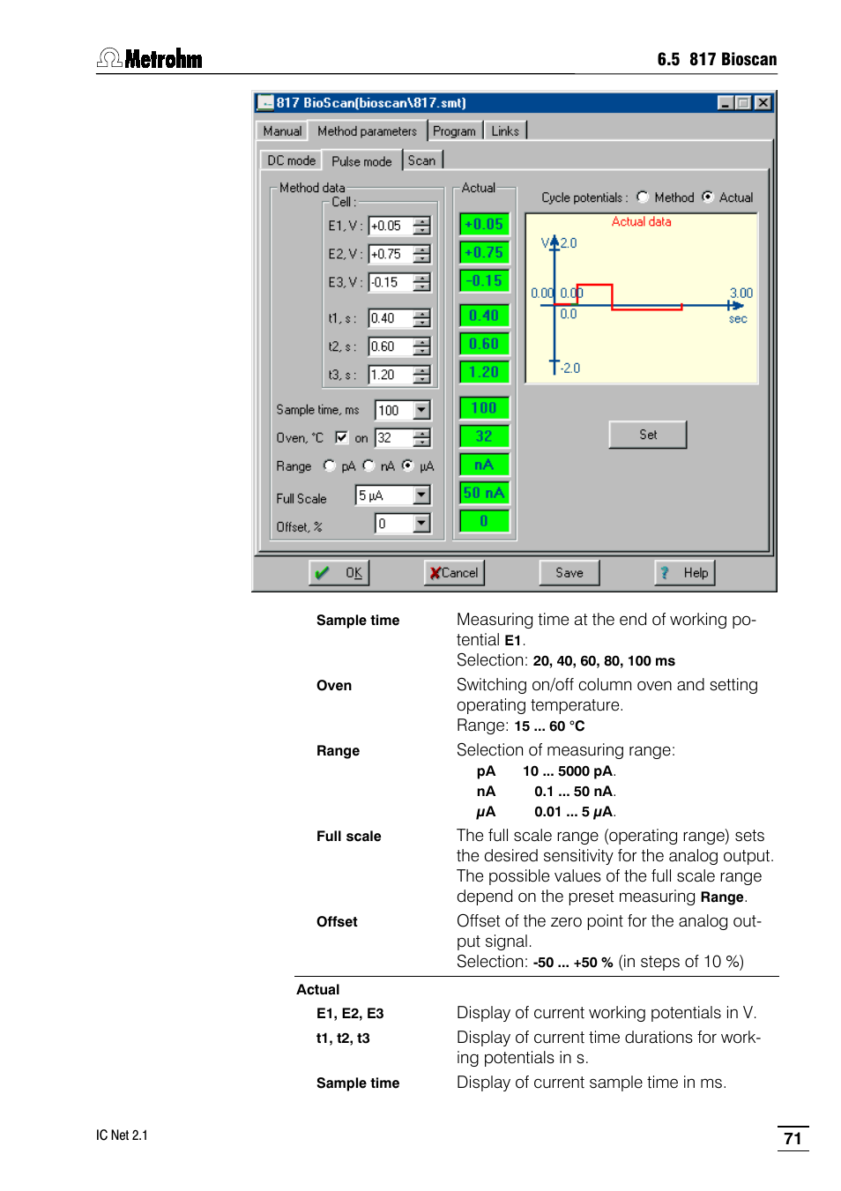Switch to the Method parameters tab
Screen dimensions: 841x1191
coord(367,130)
